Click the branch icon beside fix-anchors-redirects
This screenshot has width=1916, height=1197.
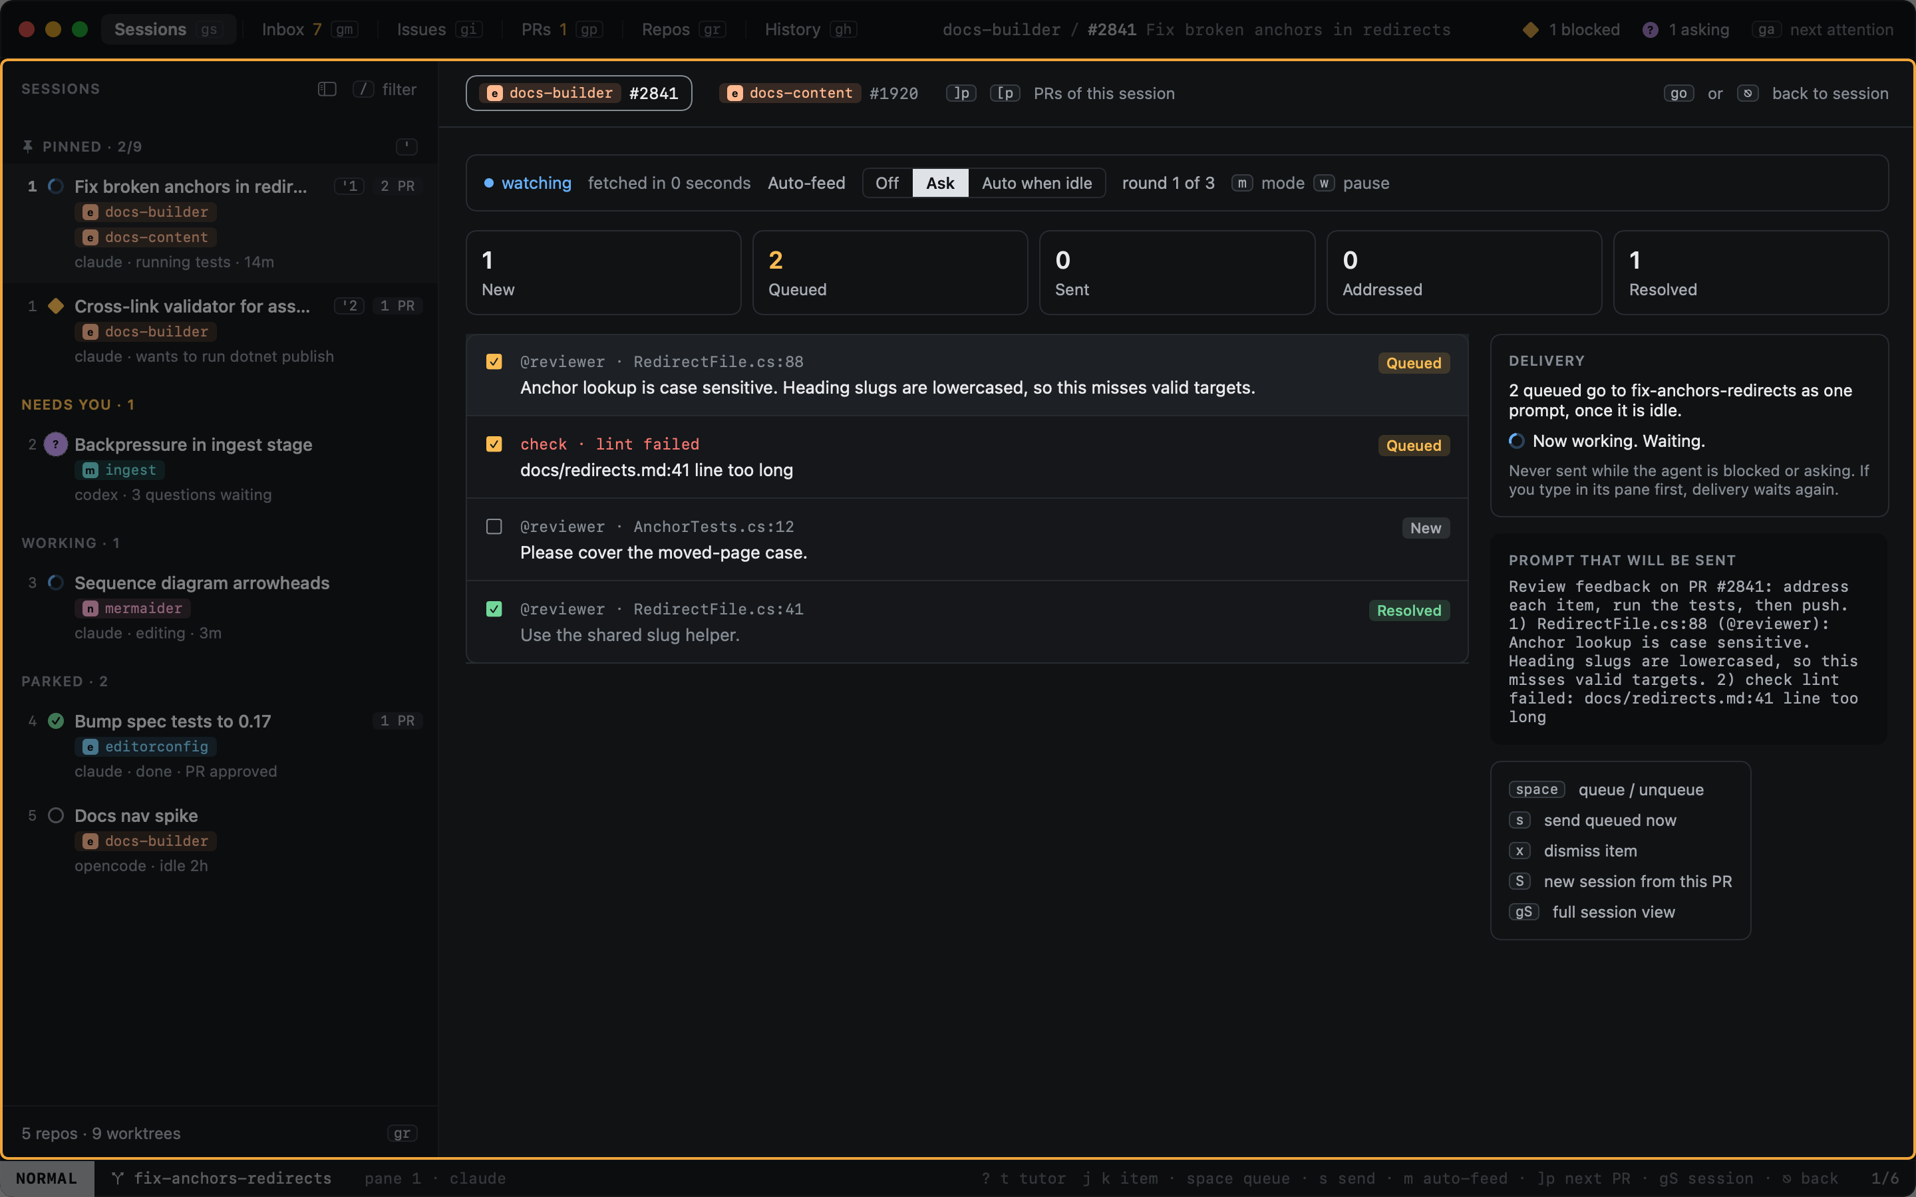[117, 1178]
